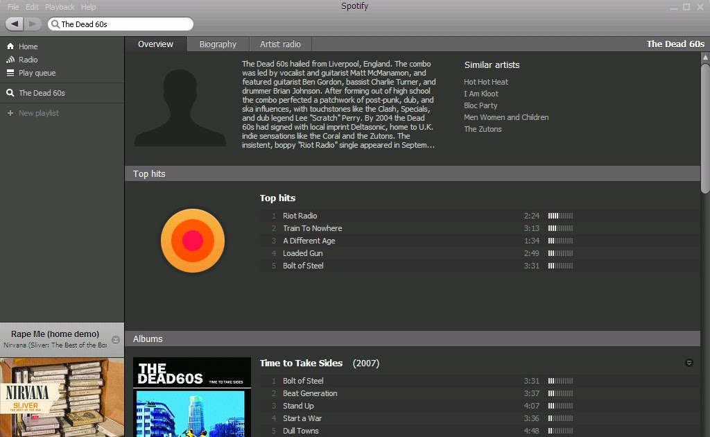Open similar artist Hot Hot Heat
Screen dimensions: 710x437
pos(486,82)
